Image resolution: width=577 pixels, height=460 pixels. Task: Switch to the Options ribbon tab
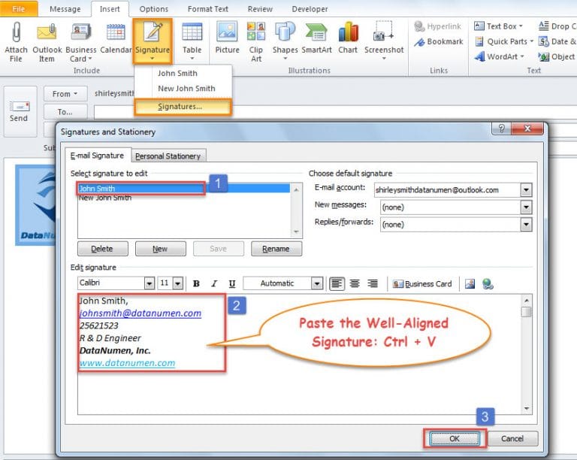(x=154, y=9)
